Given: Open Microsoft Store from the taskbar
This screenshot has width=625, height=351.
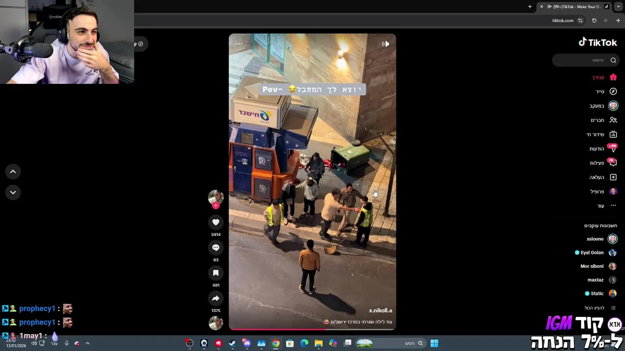Looking at the screenshot, I should coord(290,343).
